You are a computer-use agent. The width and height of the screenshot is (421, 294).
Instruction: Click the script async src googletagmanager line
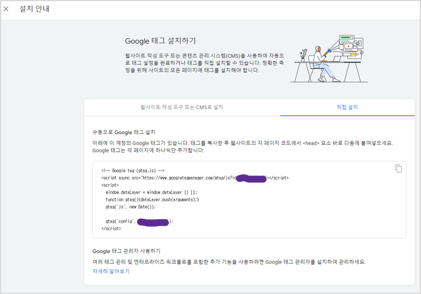pos(195,178)
